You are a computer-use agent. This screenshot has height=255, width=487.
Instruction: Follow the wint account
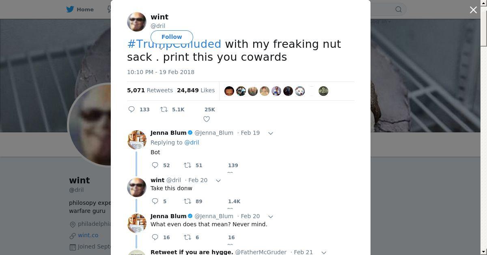pos(172,37)
